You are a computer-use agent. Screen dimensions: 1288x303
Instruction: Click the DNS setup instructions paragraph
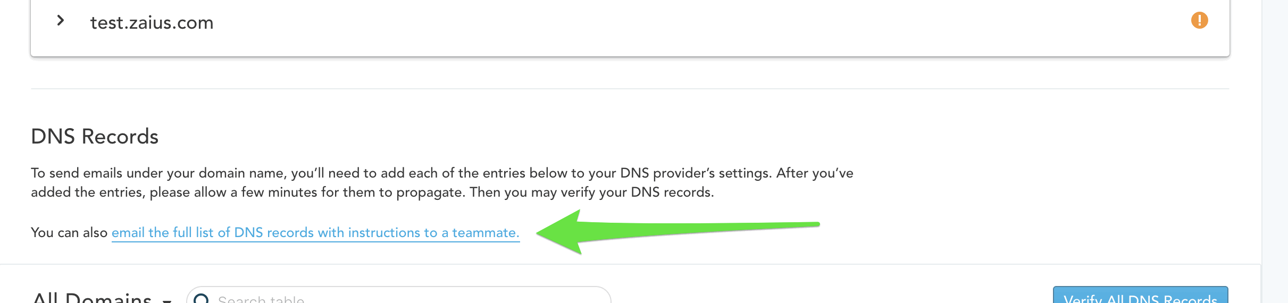pos(442,182)
